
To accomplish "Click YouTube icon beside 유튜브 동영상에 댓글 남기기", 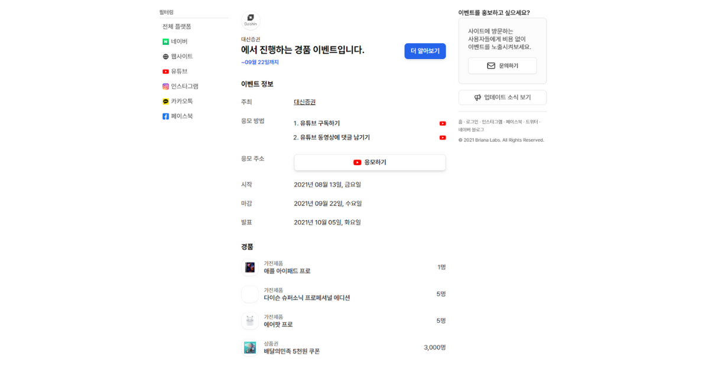I will (x=443, y=137).
